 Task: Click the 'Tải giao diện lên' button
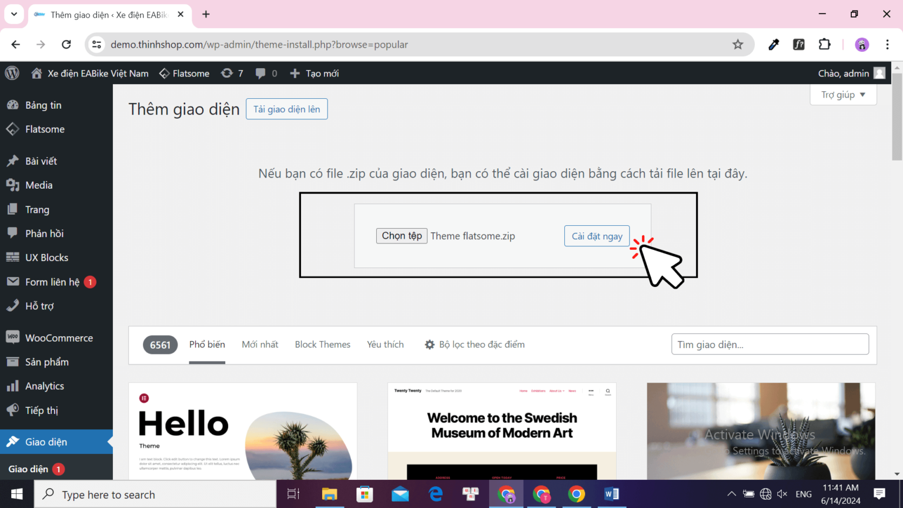pyautogui.click(x=286, y=109)
